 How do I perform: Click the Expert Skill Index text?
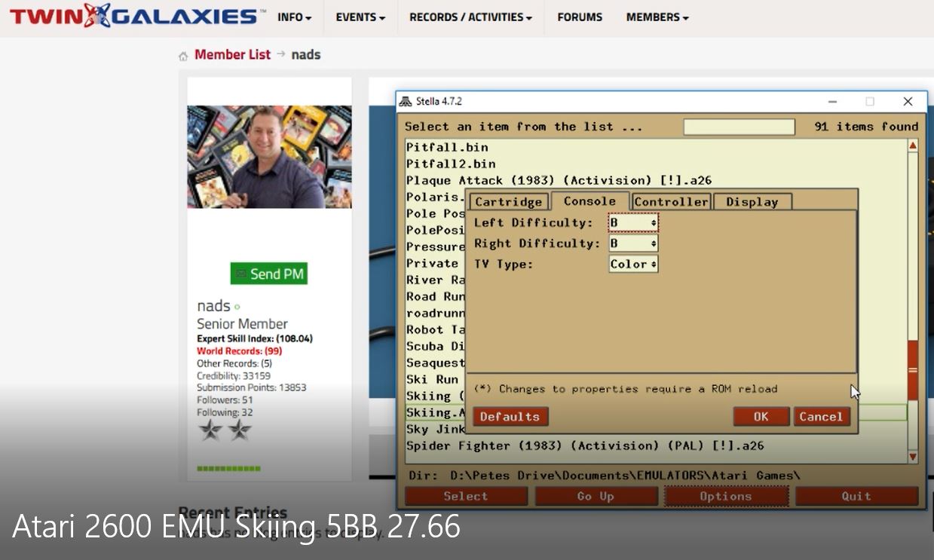click(x=255, y=339)
